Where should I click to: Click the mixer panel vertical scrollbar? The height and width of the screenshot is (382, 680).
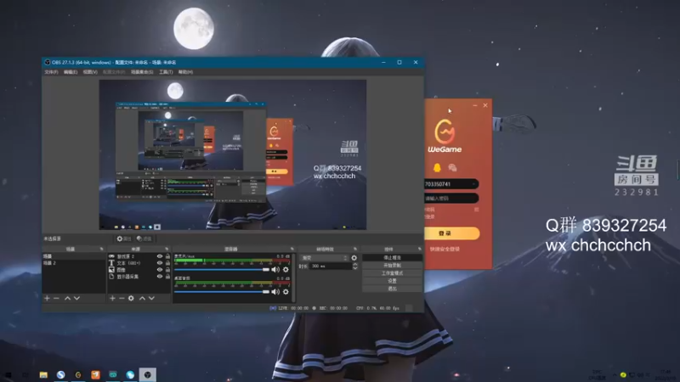click(x=293, y=278)
